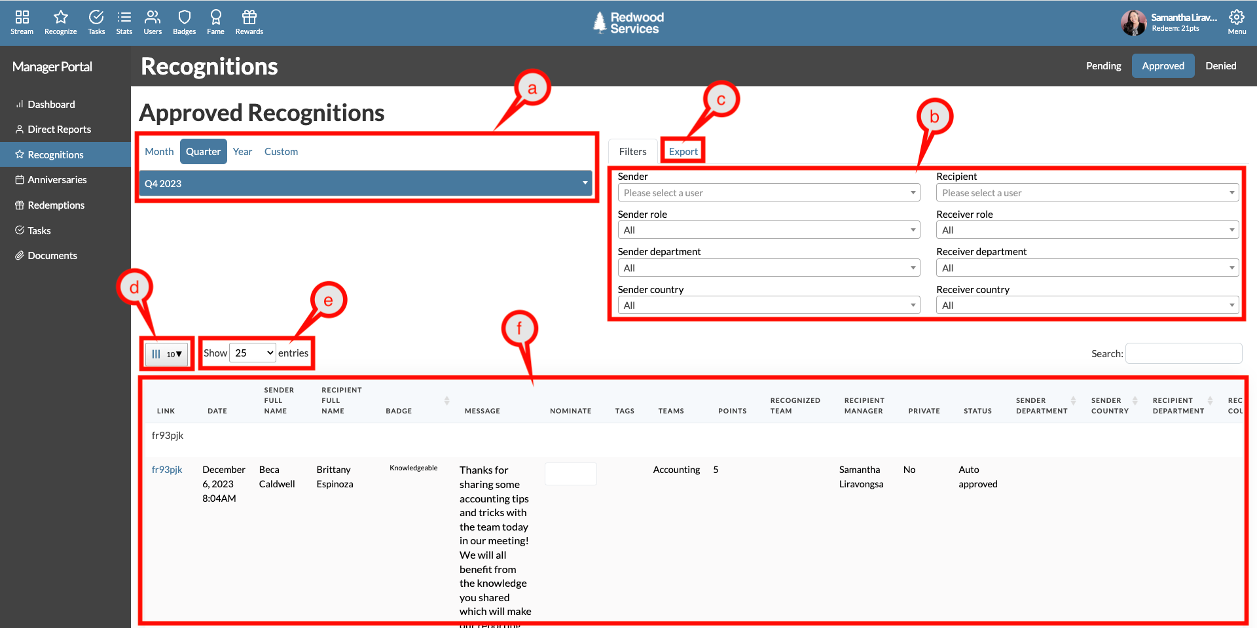The height and width of the screenshot is (628, 1257).
Task: Open the Fame ribbon icon
Action: click(215, 22)
